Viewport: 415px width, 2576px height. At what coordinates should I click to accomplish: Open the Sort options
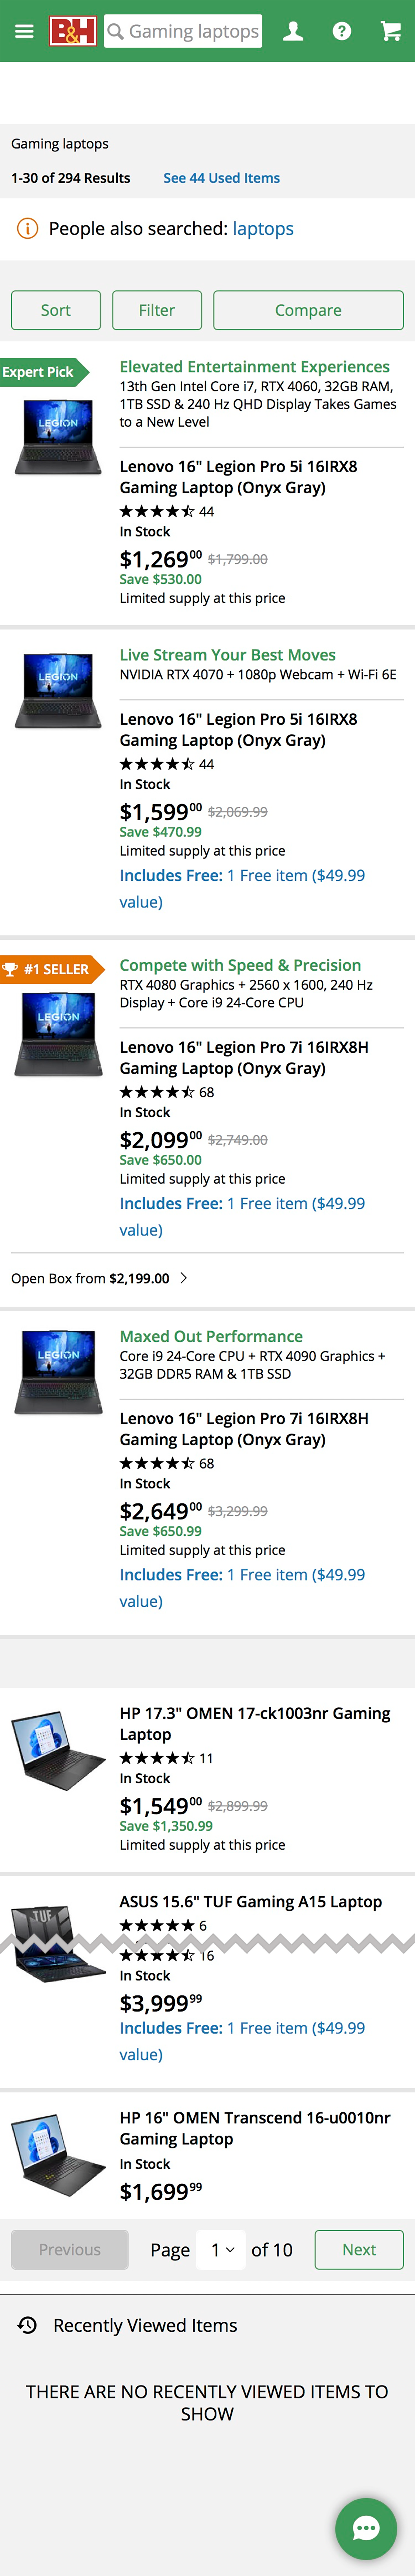[x=56, y=310]
